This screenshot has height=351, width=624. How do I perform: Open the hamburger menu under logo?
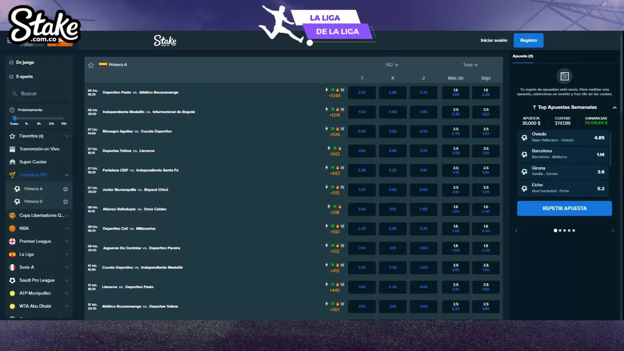coord(9,41)
